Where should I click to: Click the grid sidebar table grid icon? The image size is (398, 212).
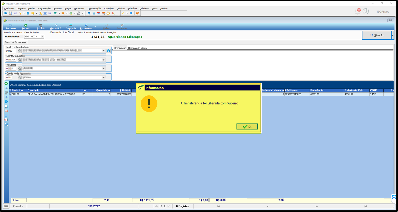[6, 124]
